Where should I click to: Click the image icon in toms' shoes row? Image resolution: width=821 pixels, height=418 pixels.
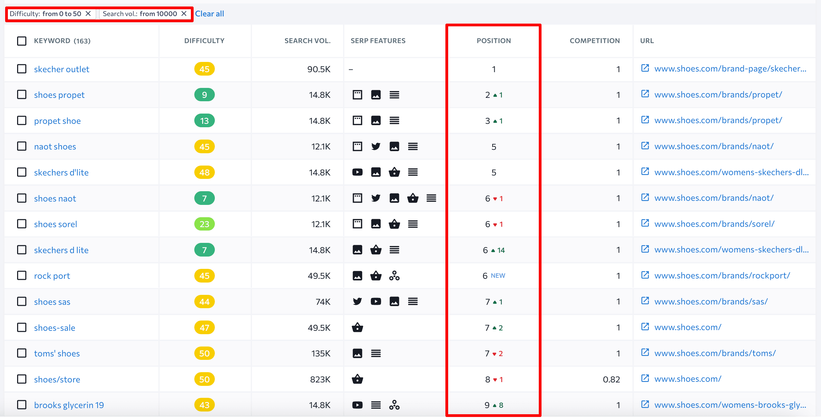point(357,353)
